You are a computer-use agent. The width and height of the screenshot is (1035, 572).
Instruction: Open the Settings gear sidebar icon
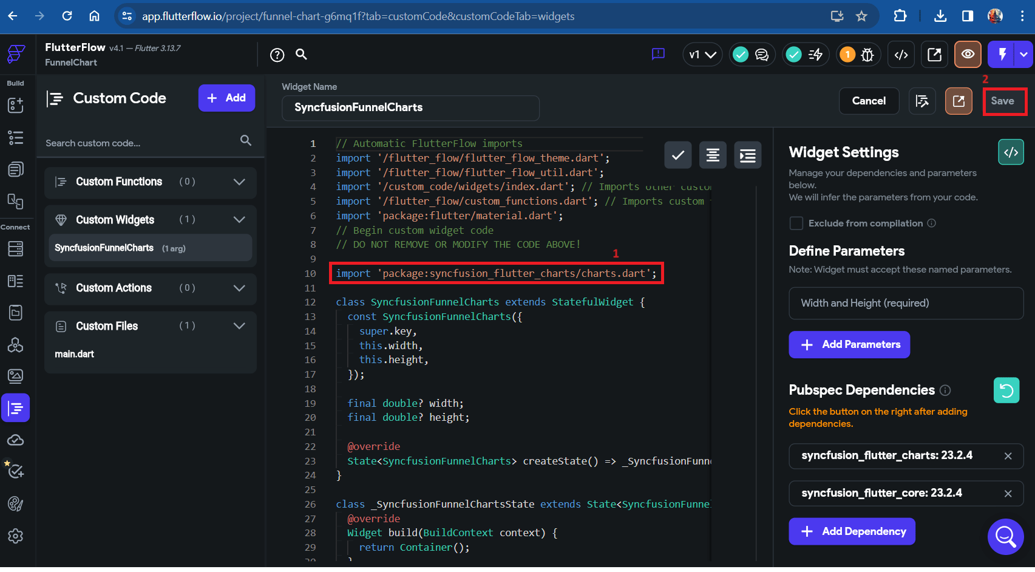coord(16,536)
